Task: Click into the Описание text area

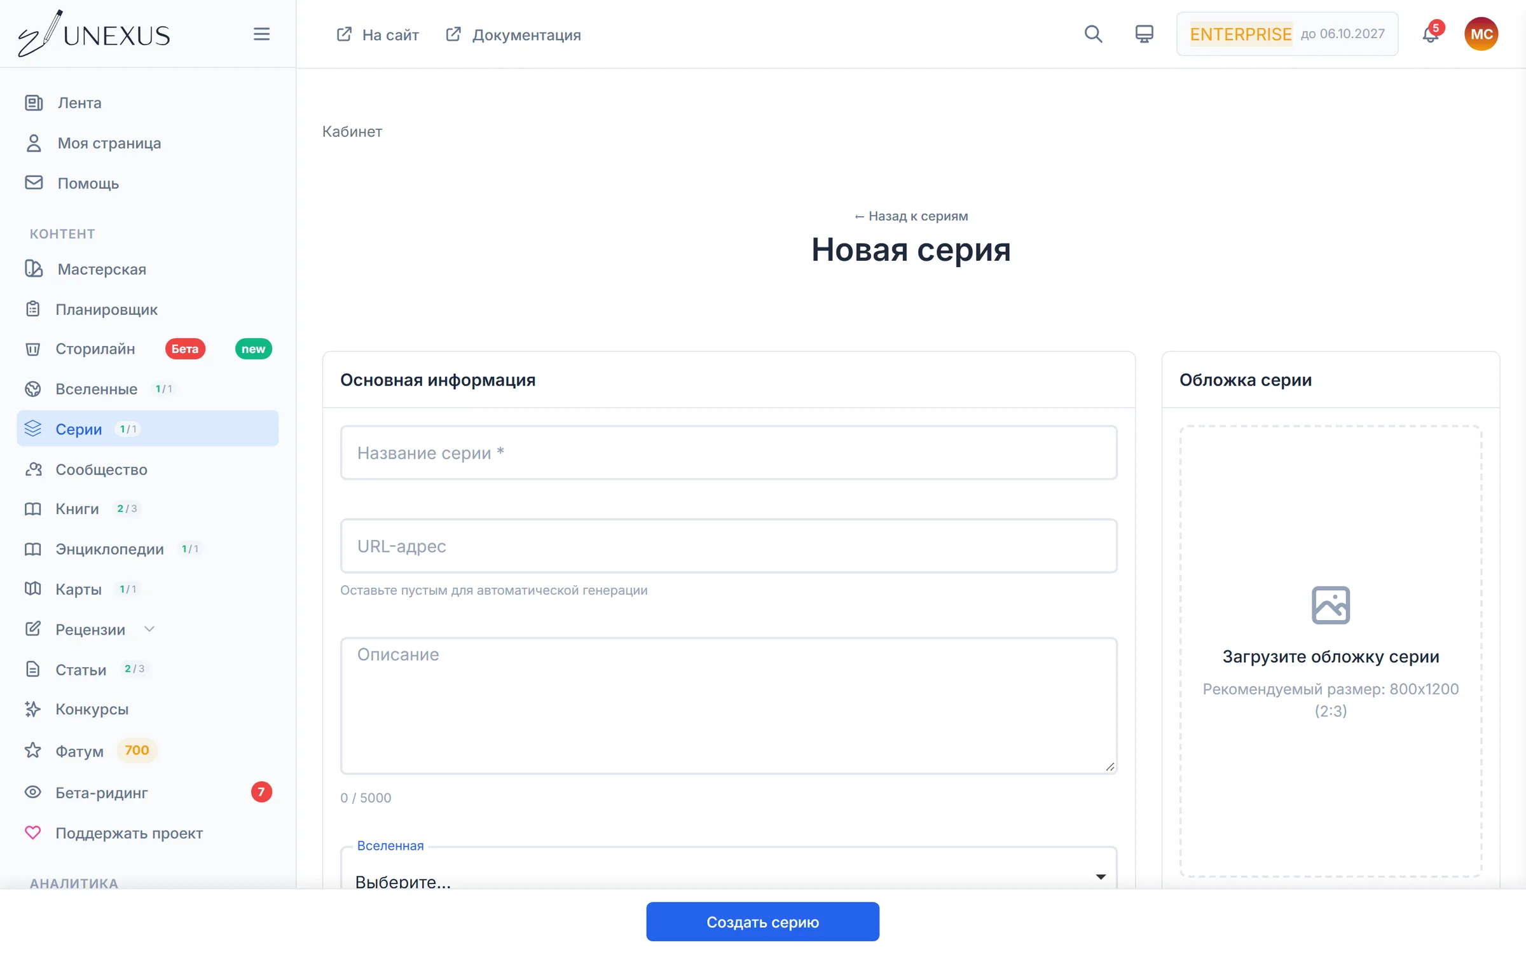Action: pyautogui.click(x=729, y=705)
